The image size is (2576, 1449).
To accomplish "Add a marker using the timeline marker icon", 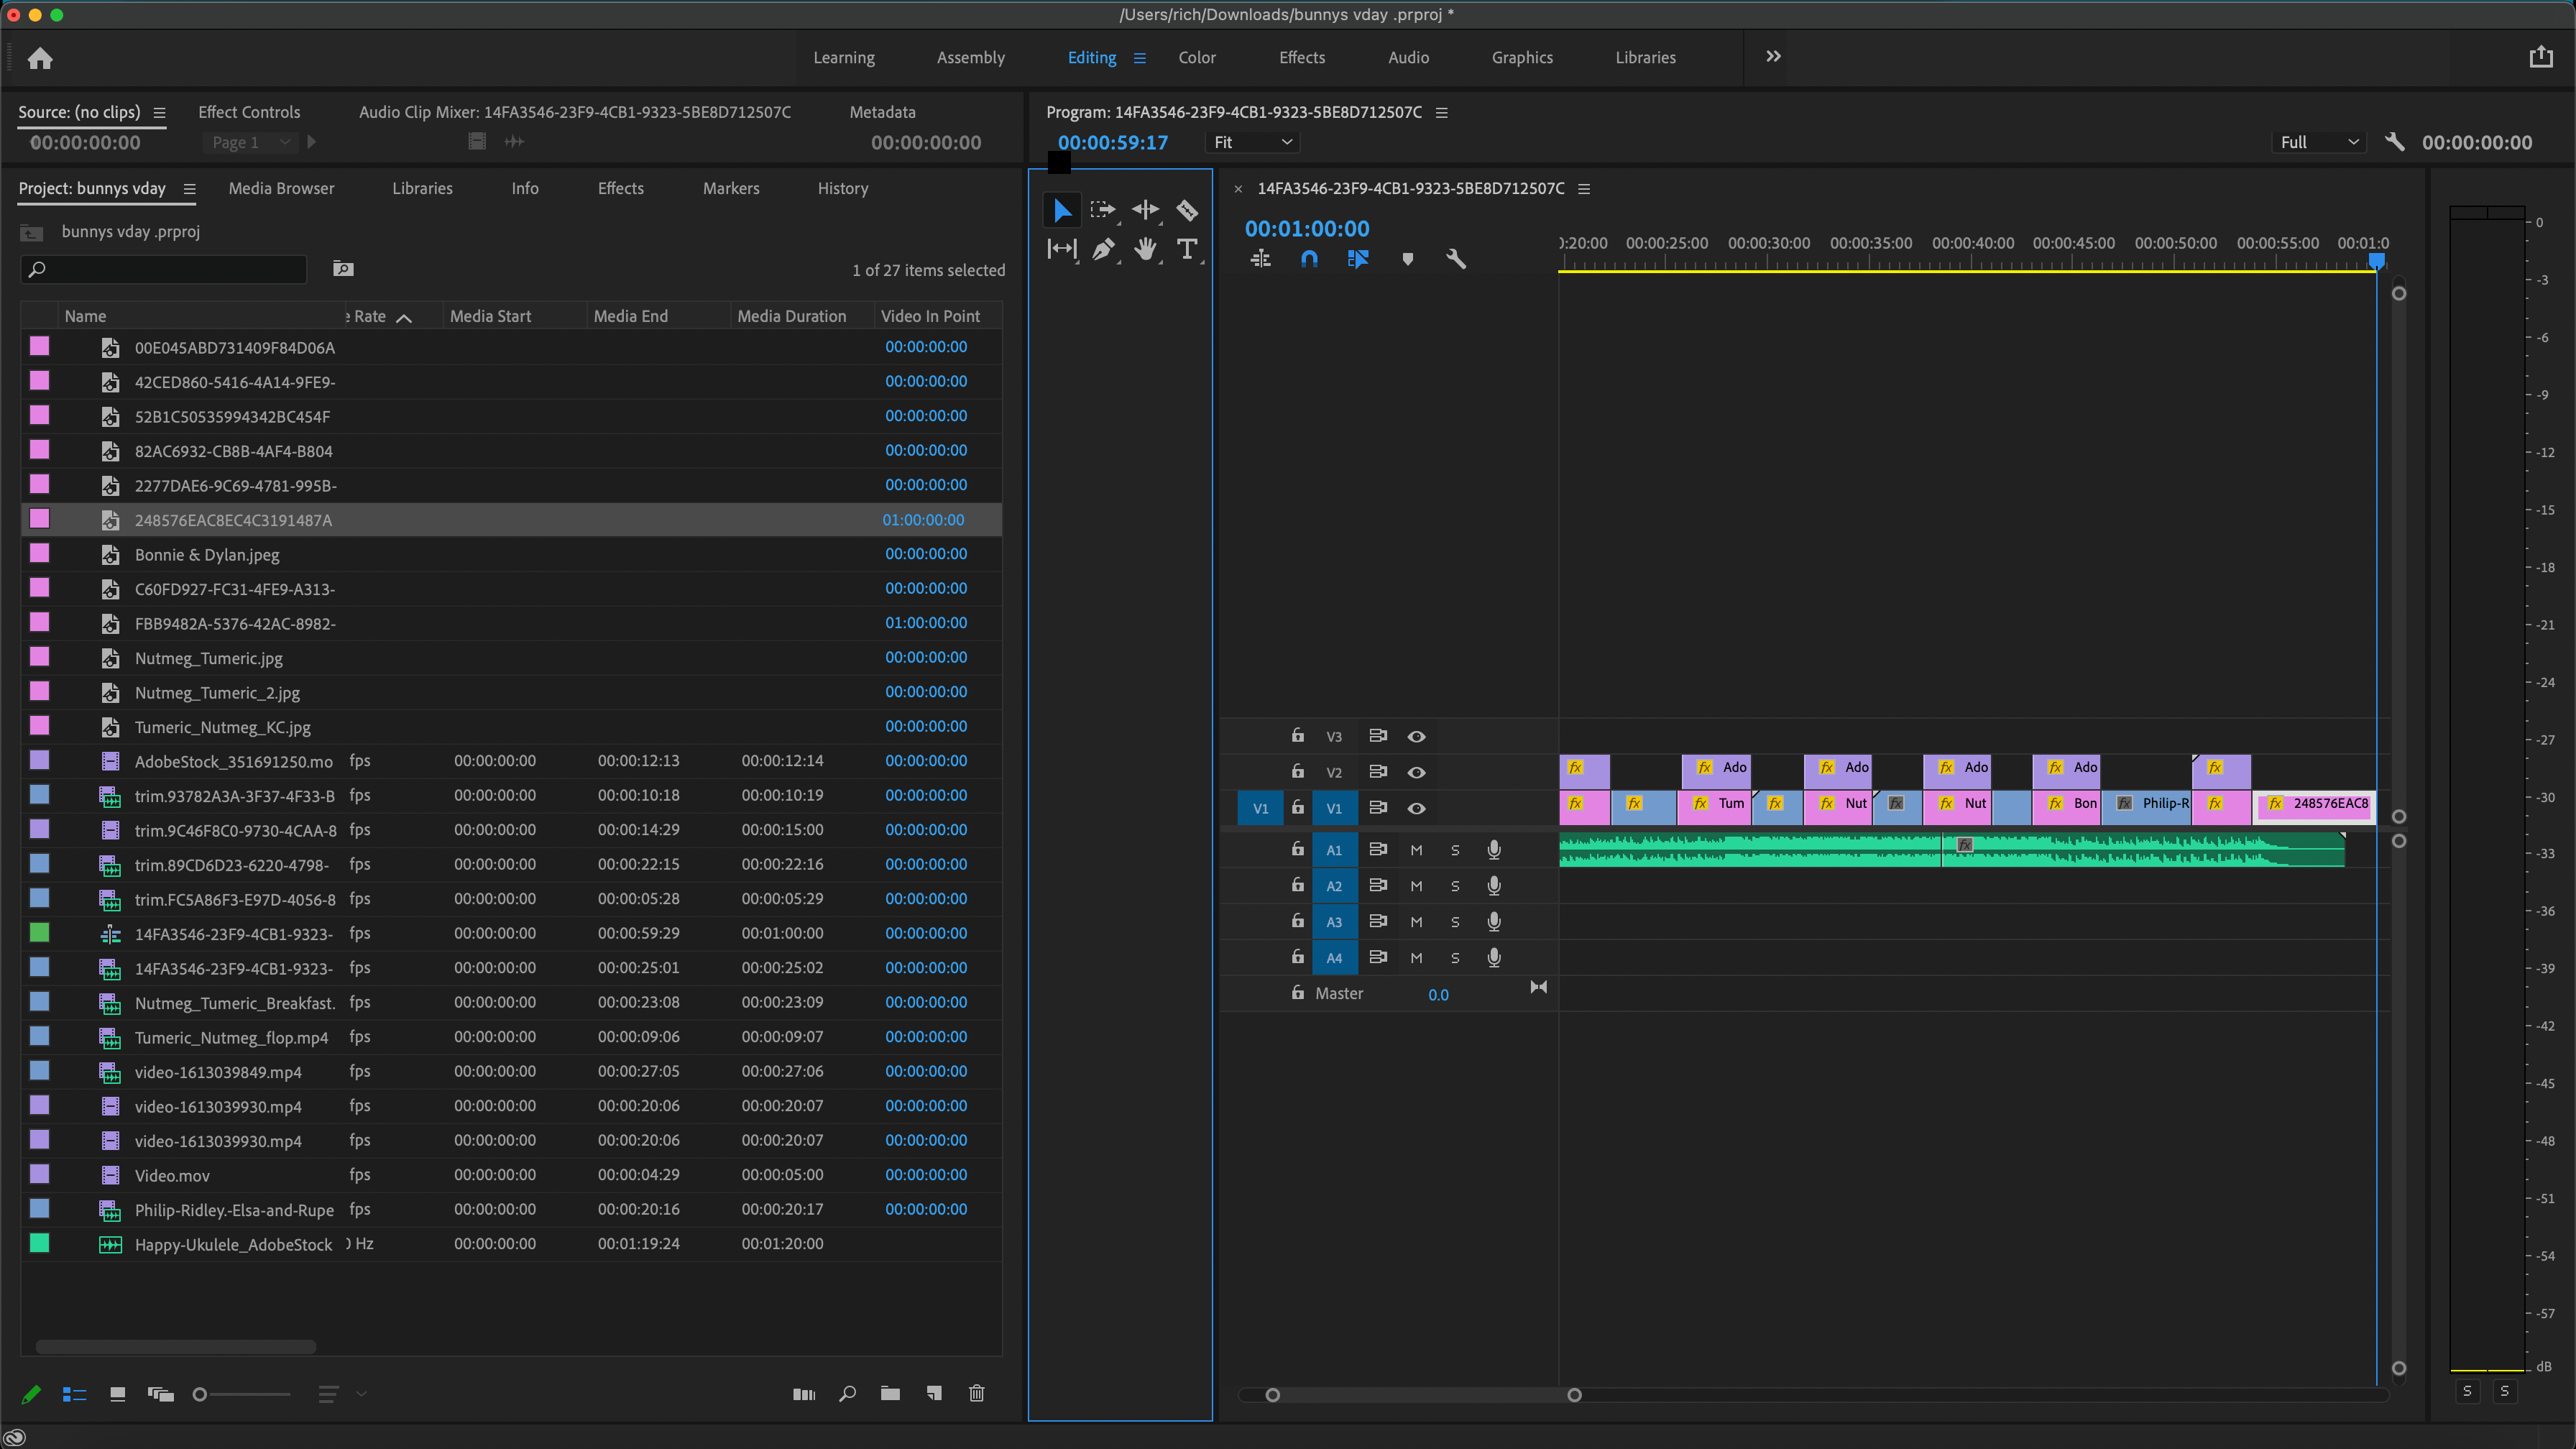I will tap(1408, 258).
